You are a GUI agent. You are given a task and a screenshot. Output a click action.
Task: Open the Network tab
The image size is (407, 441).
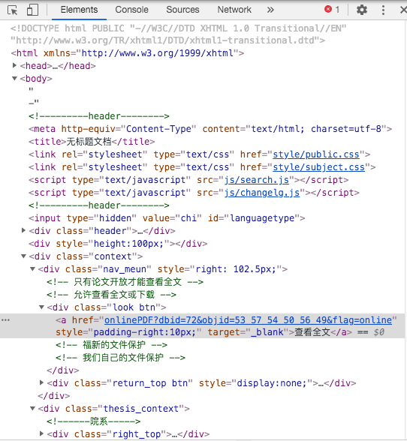pos(234,10)
